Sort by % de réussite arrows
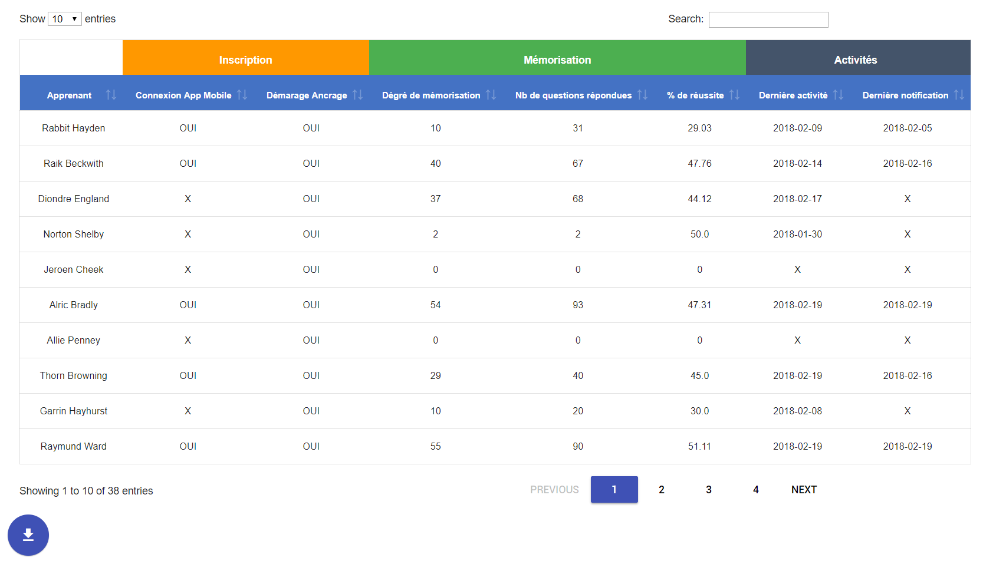This screenshot has width=983, height=564. pos(734,95)
